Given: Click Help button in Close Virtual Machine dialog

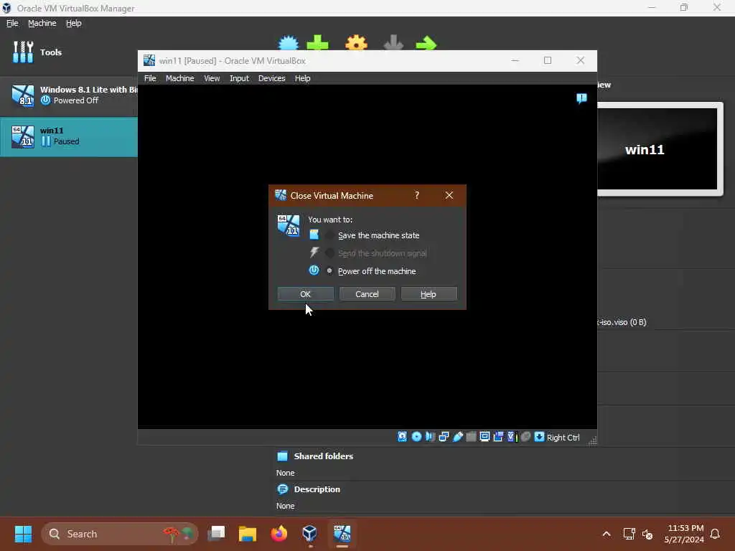Looking at the screenshot, I should tap(429, 293).
